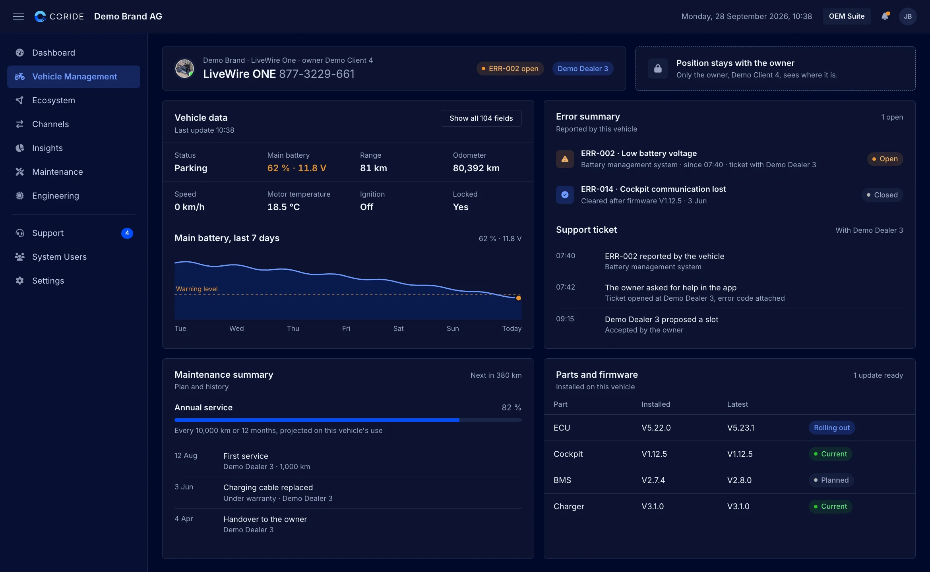Screen dimensions: 930x572
Task: Click the ERR-014 checkmark icon
Action: 565,195
